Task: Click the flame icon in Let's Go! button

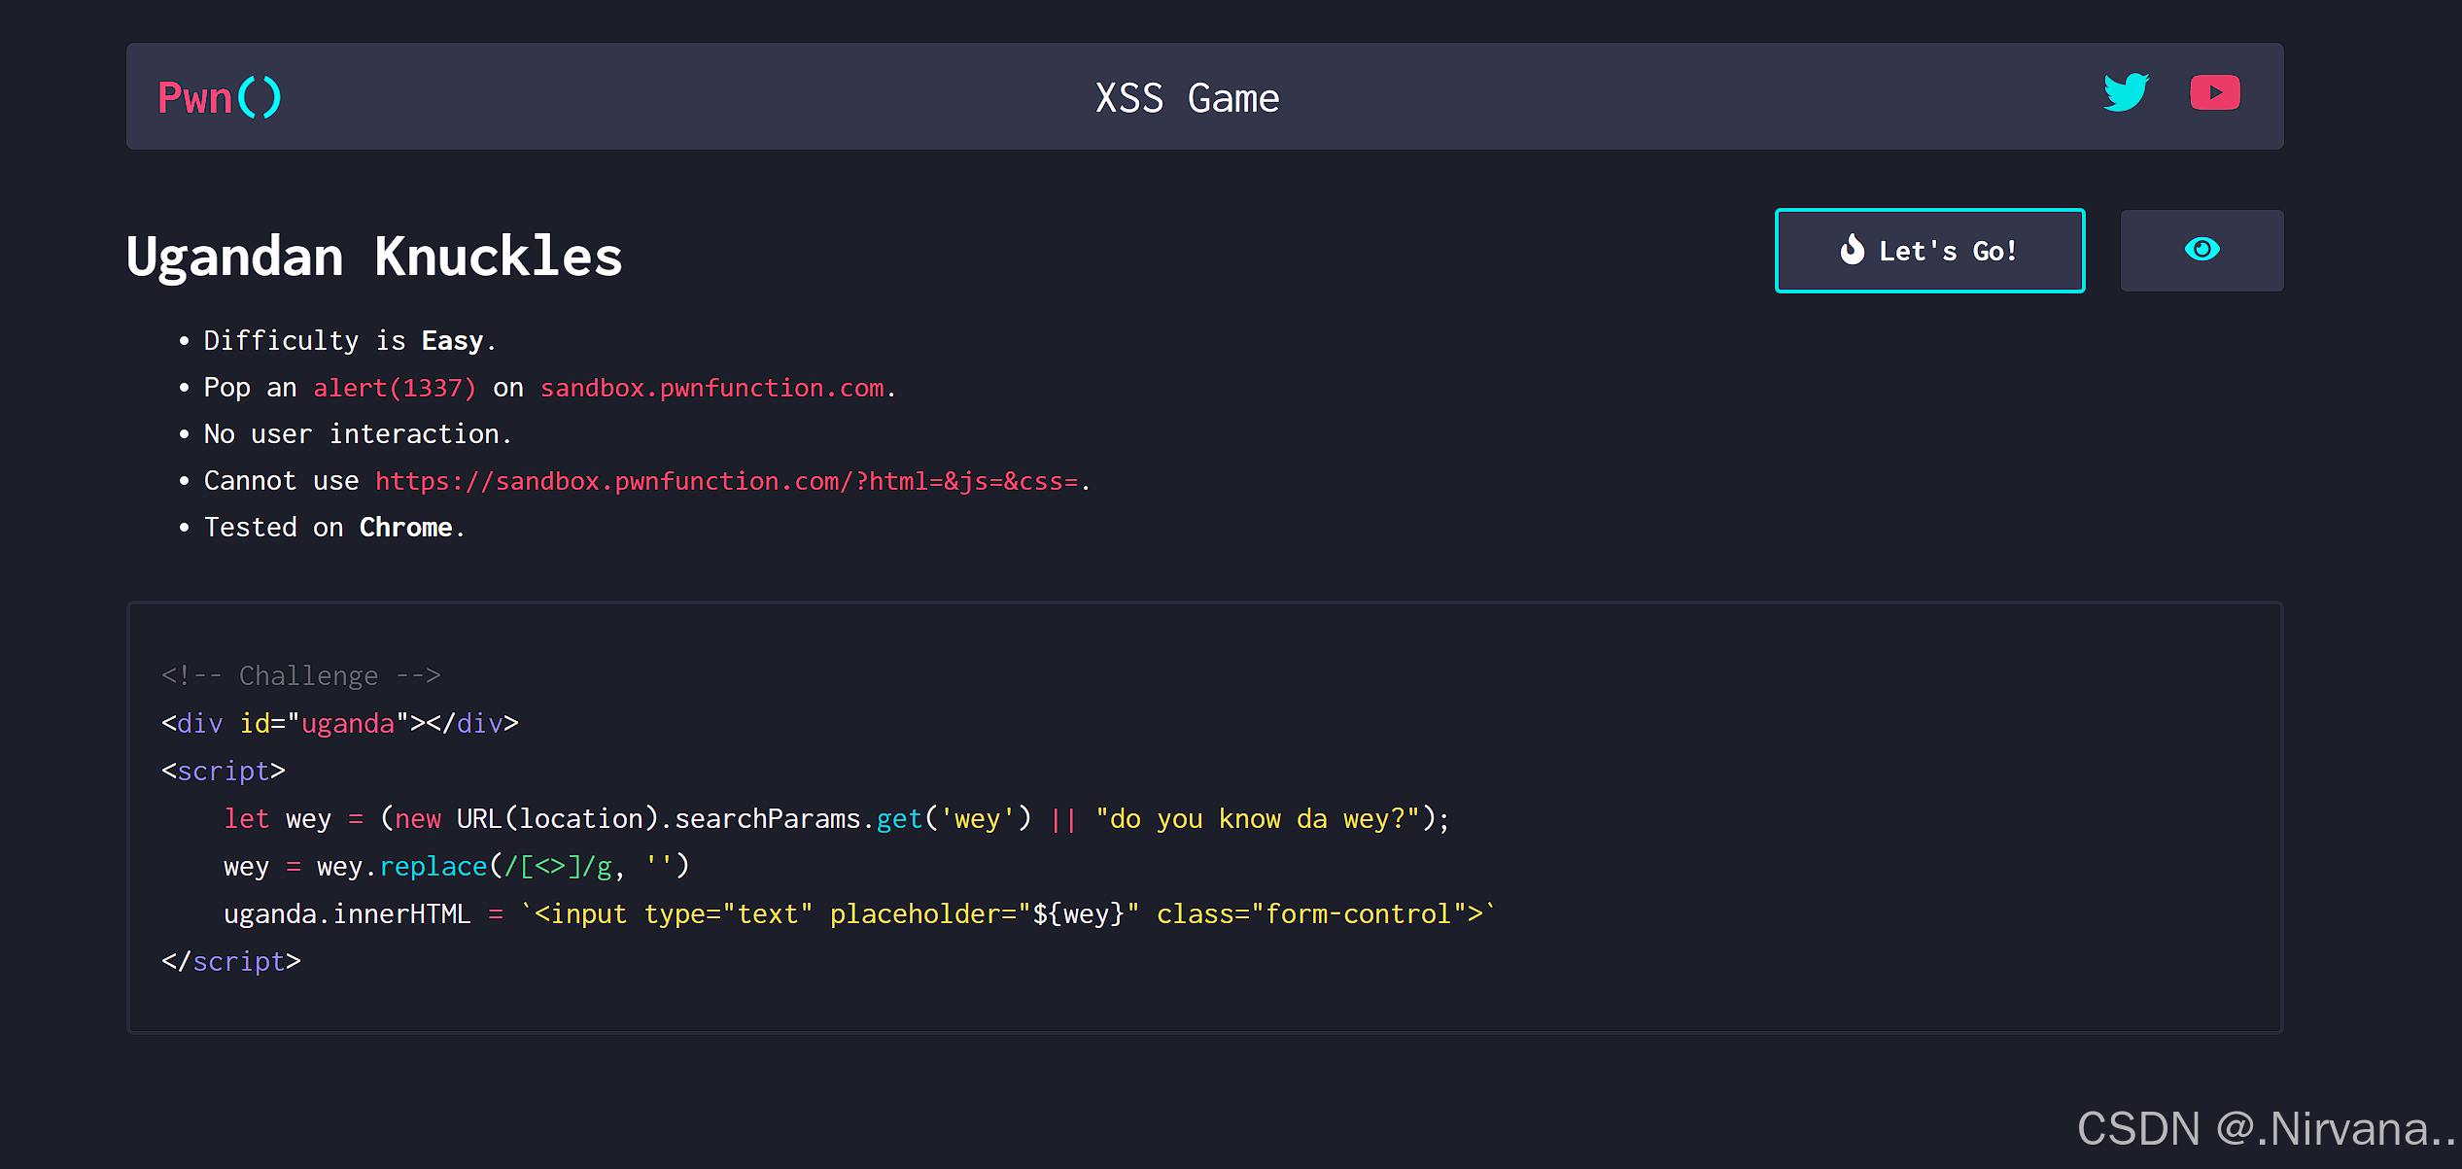Action: (x=1853, y=250)
